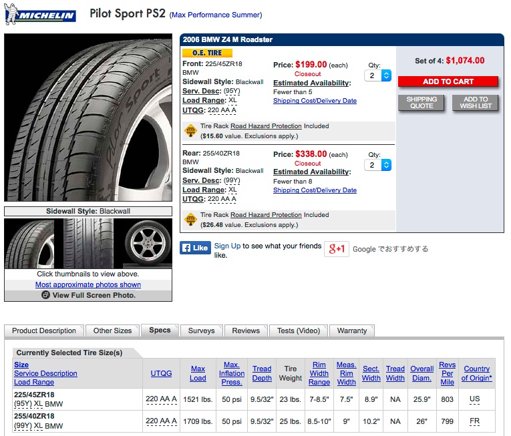Click the front tire UTQG label
The image size is (511, 436).
[x=194, y=110]
